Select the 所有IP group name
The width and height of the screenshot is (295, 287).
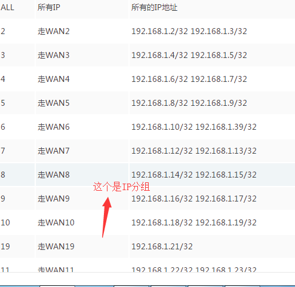coord(49,7)
